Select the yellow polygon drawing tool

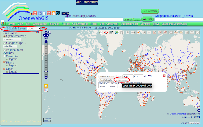tap(181, 32)
